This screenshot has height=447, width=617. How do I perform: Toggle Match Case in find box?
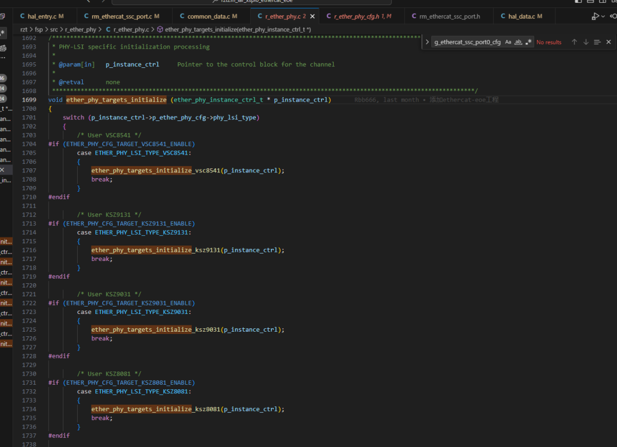coord(508,42)
